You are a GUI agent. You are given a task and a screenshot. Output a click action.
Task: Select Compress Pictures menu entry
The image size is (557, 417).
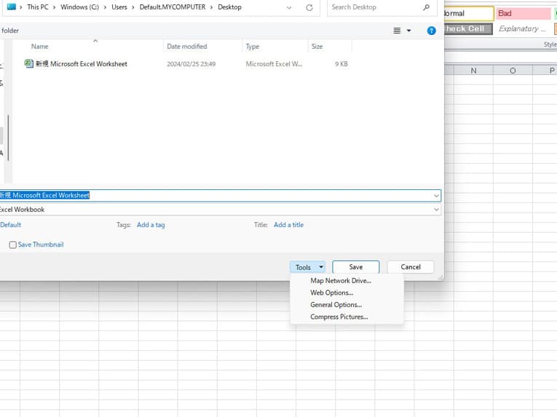(x=339, y=317)
